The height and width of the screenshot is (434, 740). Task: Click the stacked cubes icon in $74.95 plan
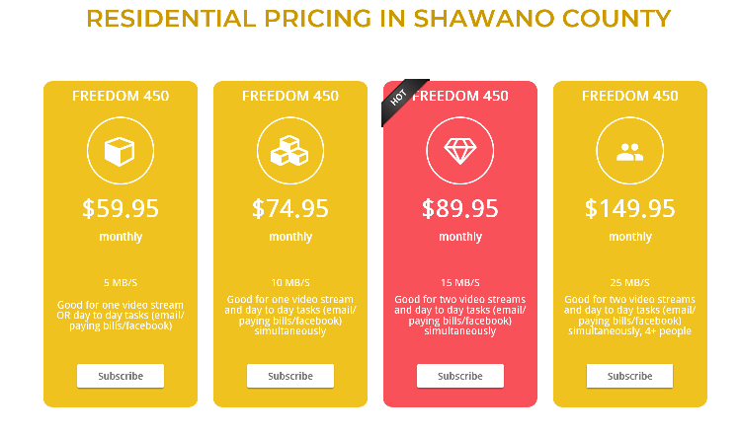(x=290, y=151)
